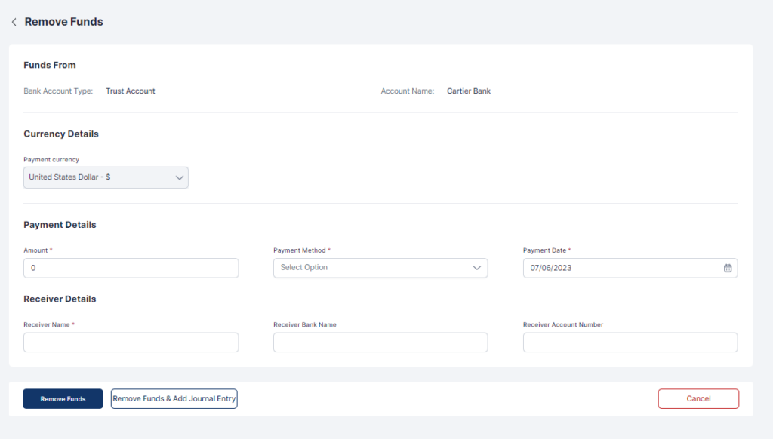Focus the Amount input field
The image size is (773, 439).
131,268
